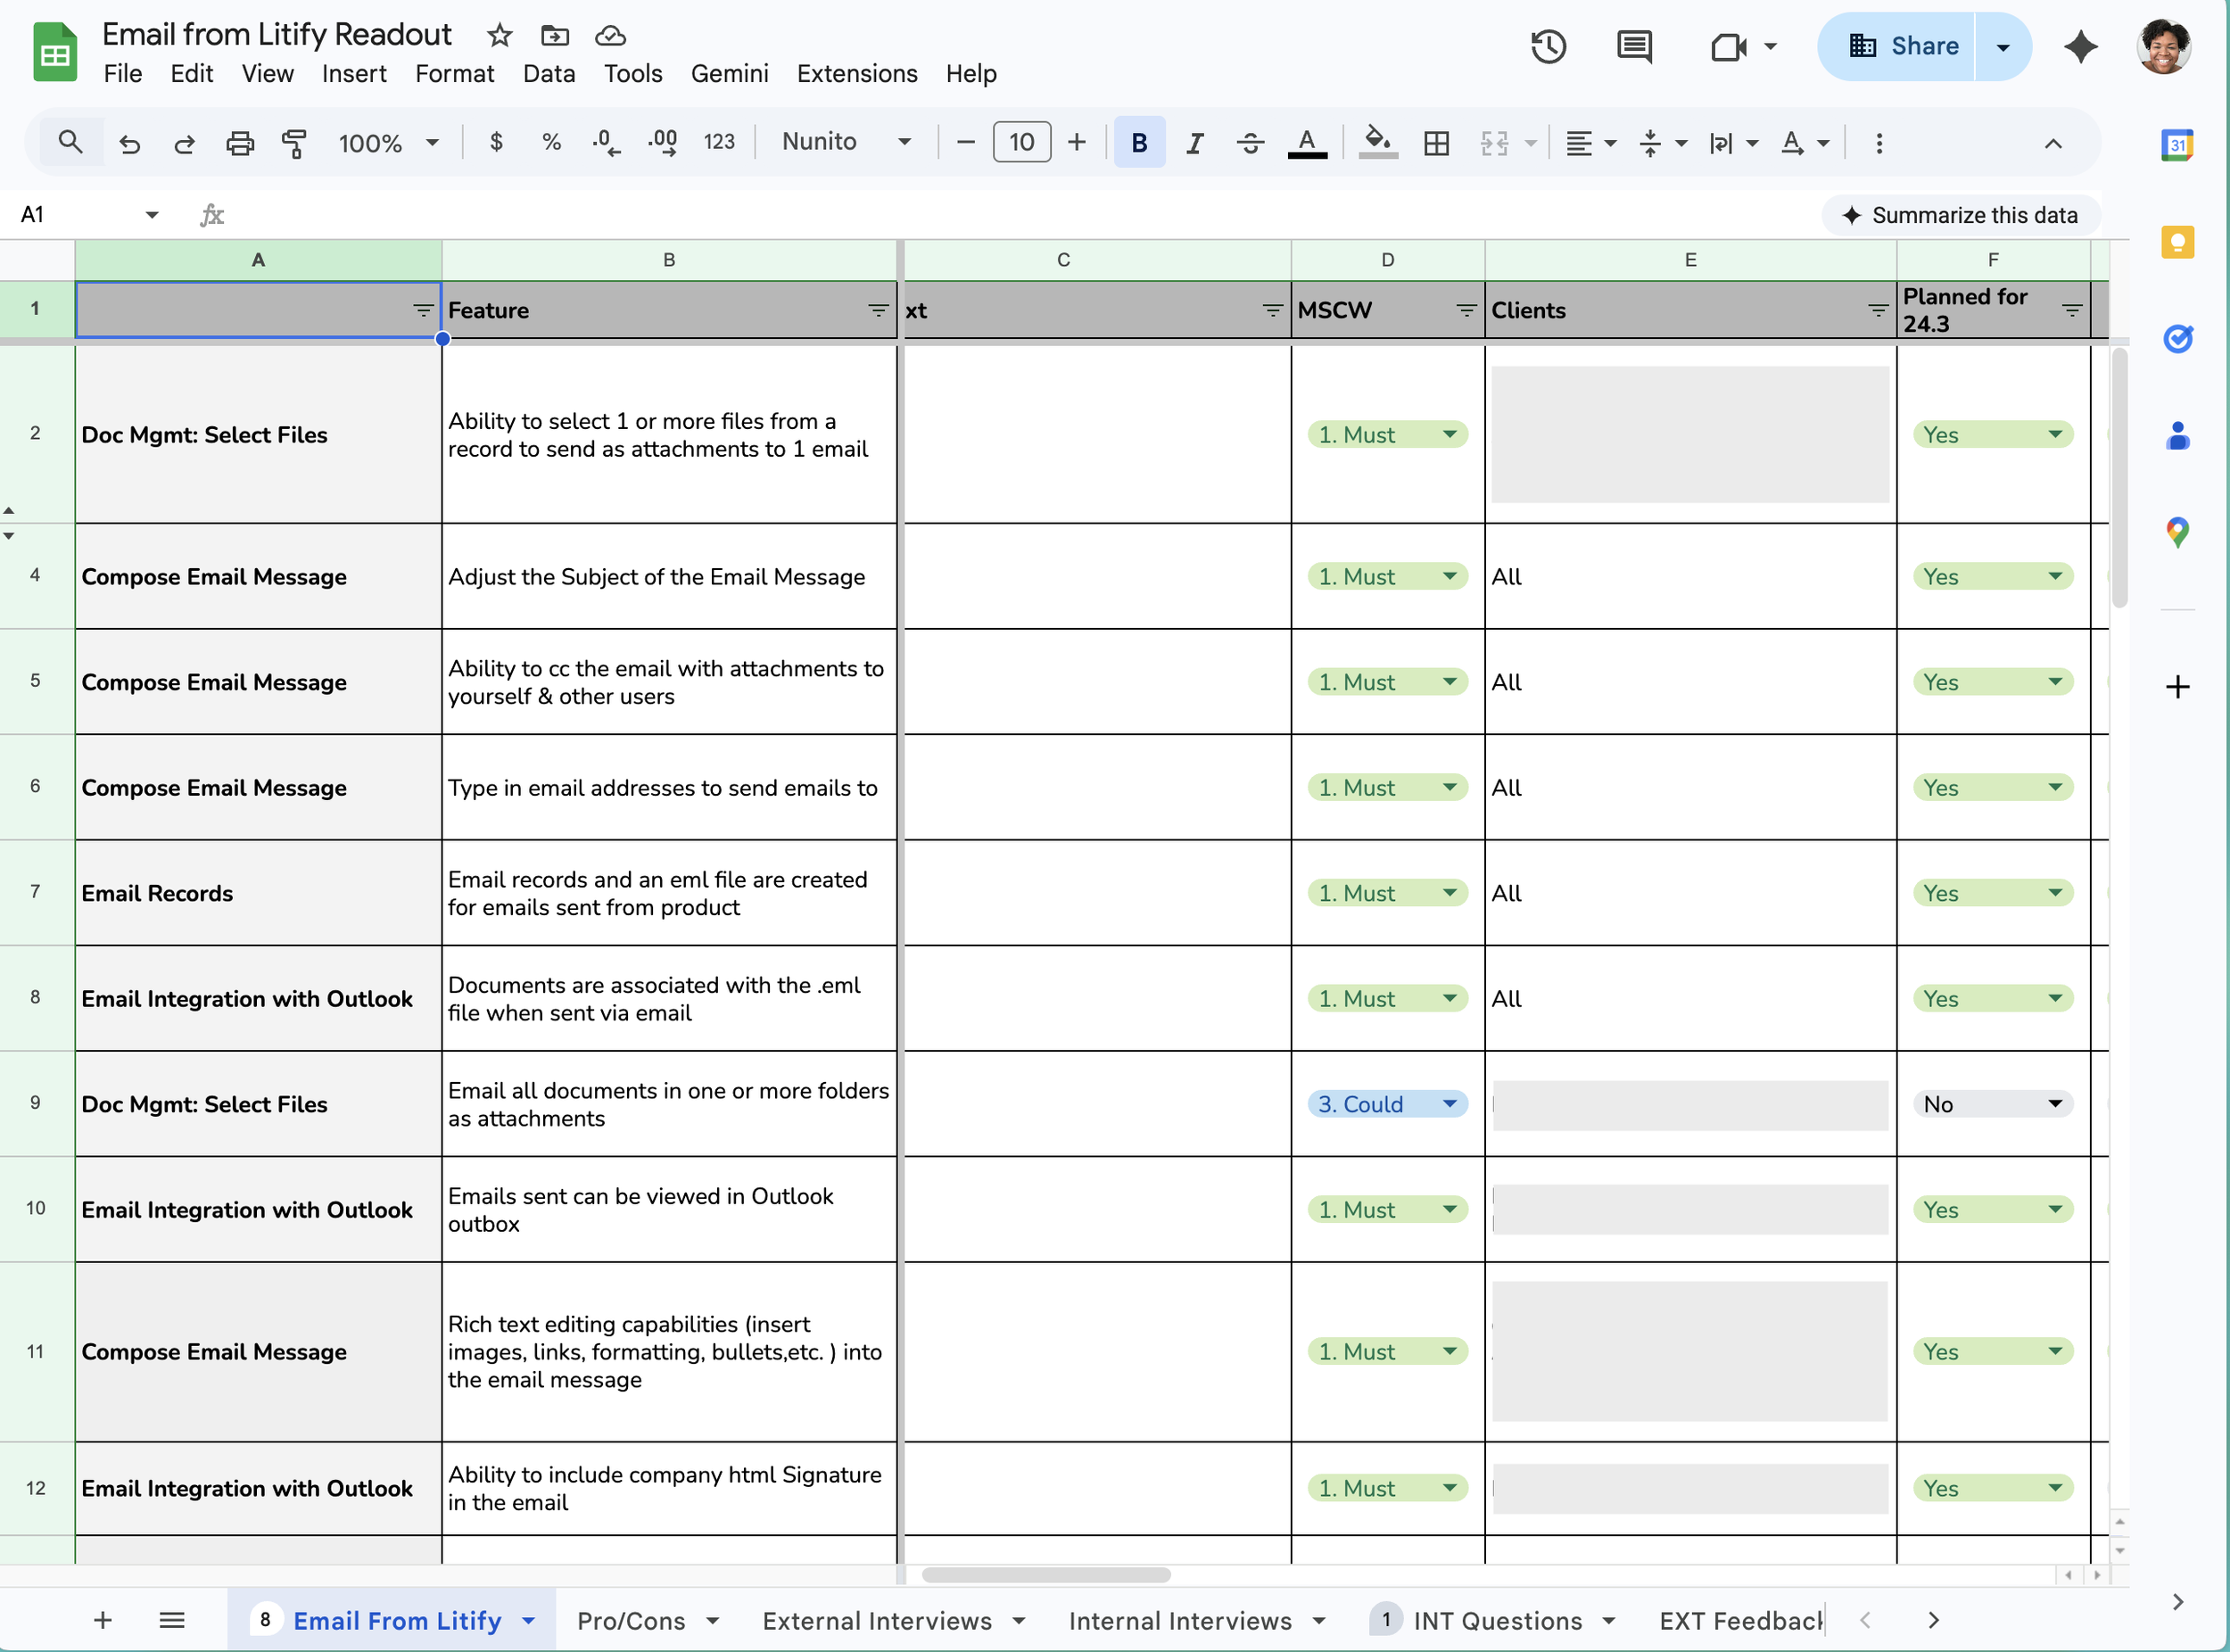Open the fill color picker
Image resolution: width=2230 pixels, height=1652 pixels.
pos(1378,143)
